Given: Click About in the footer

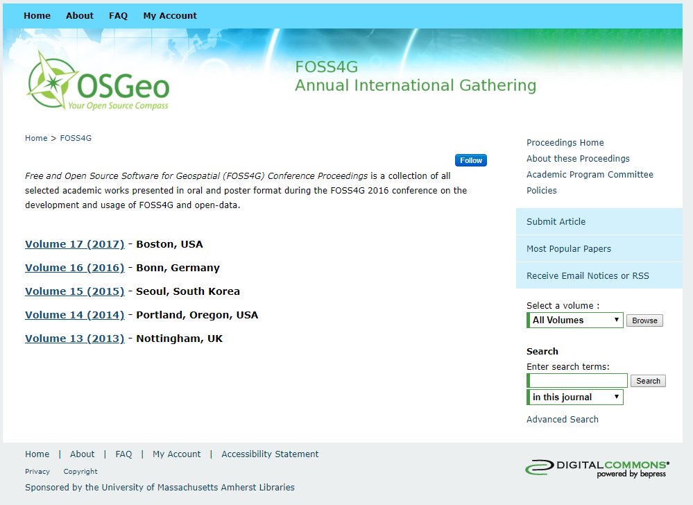Looking at the screenshot, I should tap(83, 454).
